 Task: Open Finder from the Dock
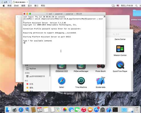tap(8, 110)
